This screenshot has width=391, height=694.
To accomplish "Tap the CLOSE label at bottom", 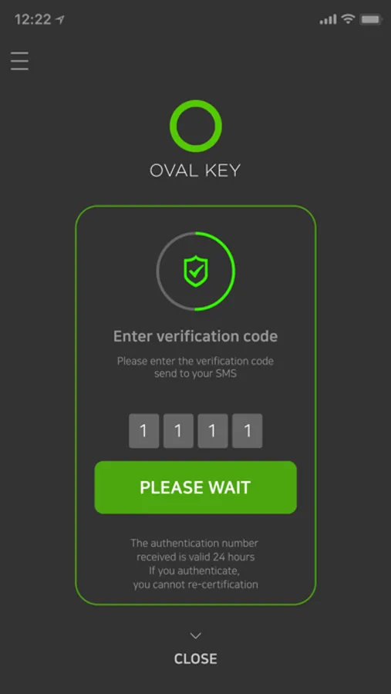I will click(196, 659).
